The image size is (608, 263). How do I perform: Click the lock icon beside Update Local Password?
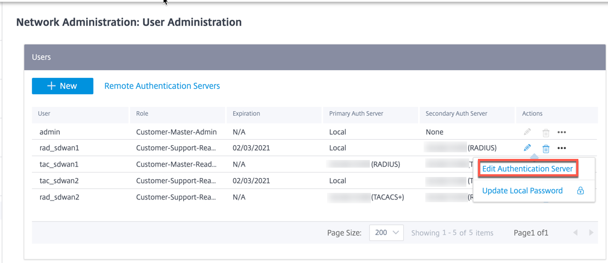(x=581, y=191)
